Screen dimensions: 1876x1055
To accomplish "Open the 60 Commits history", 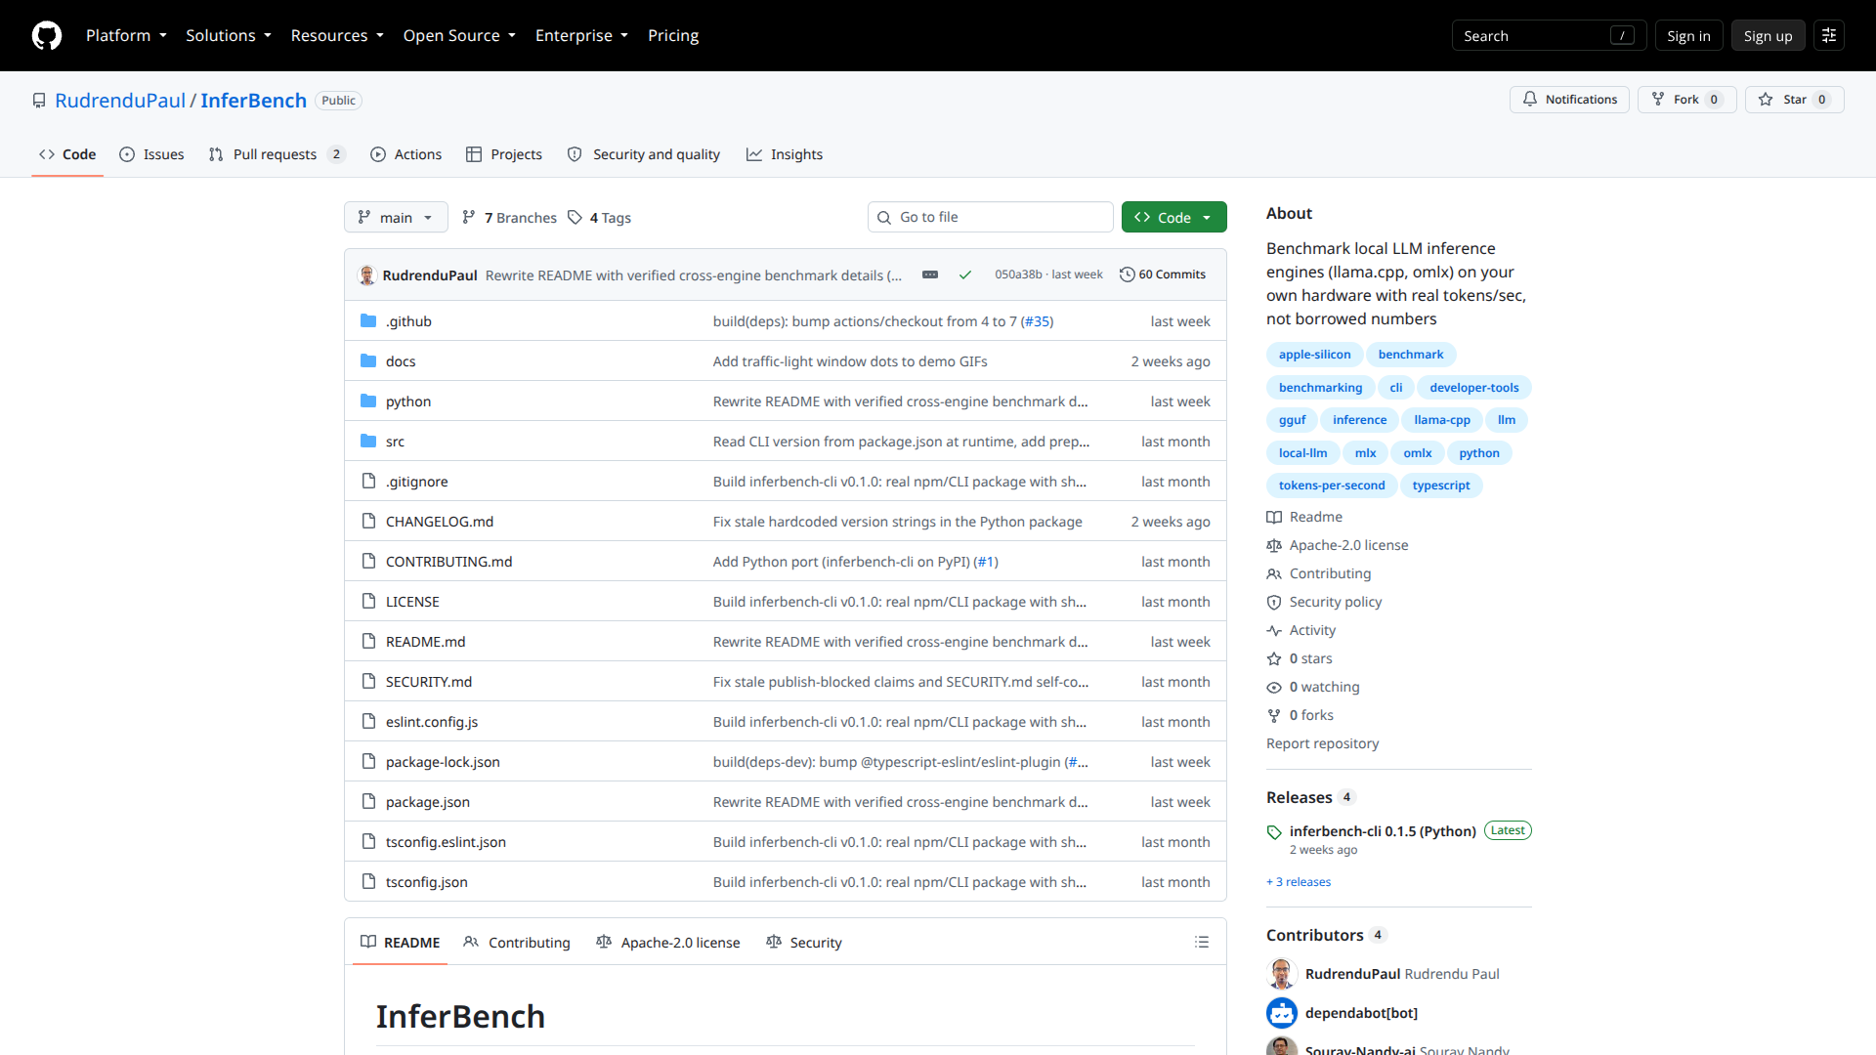I will click(1163, 275).
